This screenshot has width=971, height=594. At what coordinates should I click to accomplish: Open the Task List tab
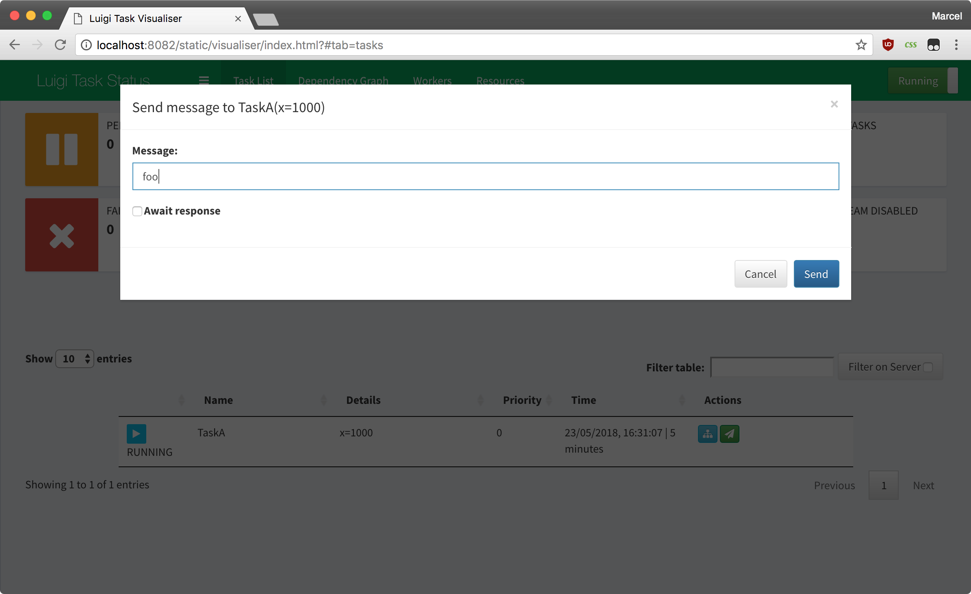pos(253,80)
